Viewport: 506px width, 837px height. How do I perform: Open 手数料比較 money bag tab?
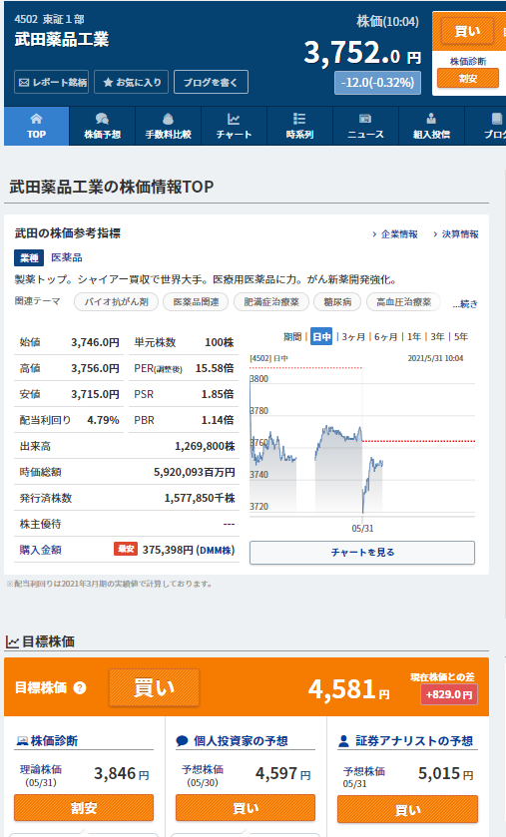click(168, 126)
